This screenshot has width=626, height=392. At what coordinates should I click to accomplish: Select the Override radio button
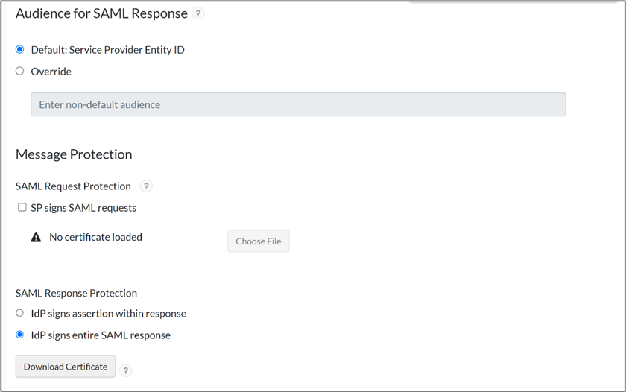(x=20, y=72)
